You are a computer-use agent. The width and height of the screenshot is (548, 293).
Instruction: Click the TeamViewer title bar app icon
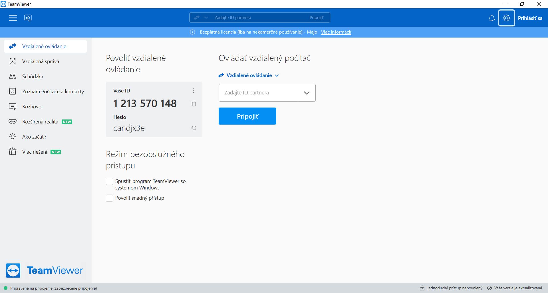(3, 4)
